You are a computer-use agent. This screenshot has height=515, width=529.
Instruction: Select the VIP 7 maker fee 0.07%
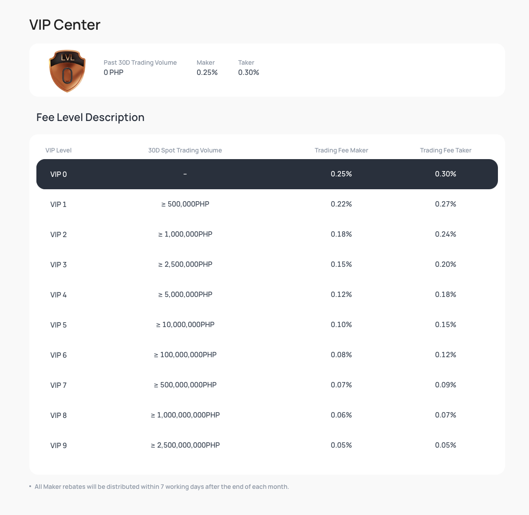click(x=341, y=385)
